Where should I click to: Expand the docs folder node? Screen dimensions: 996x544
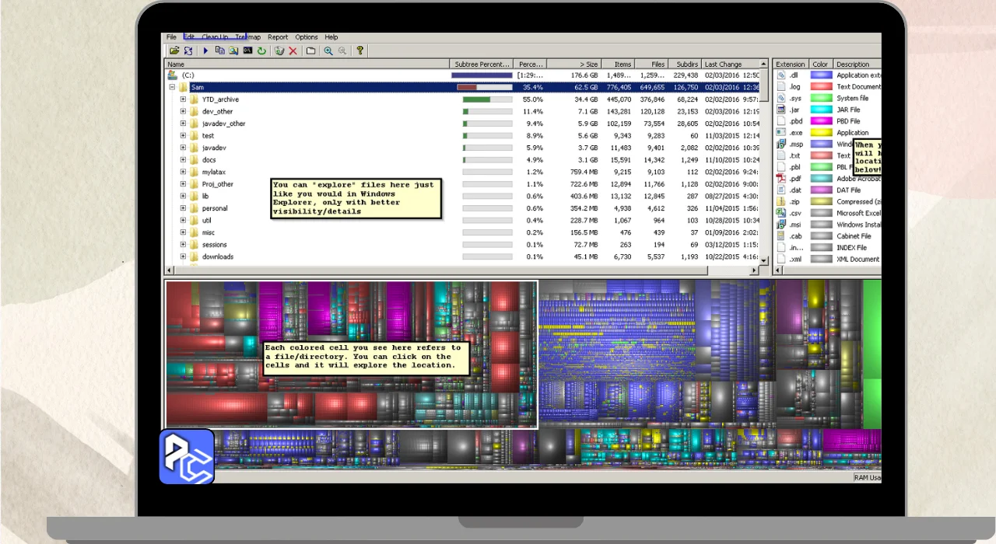pyautogui.click(x=184, y=160)
